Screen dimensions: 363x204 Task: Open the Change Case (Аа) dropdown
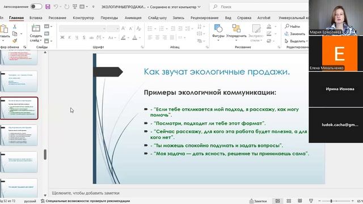click(x=112, y=37)
